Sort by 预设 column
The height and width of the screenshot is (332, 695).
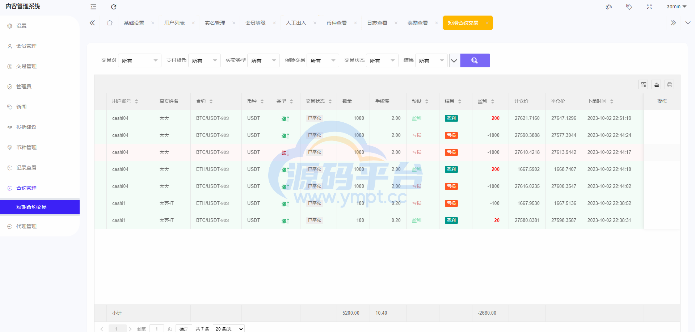pyautogui.click(x=427, y=101)
